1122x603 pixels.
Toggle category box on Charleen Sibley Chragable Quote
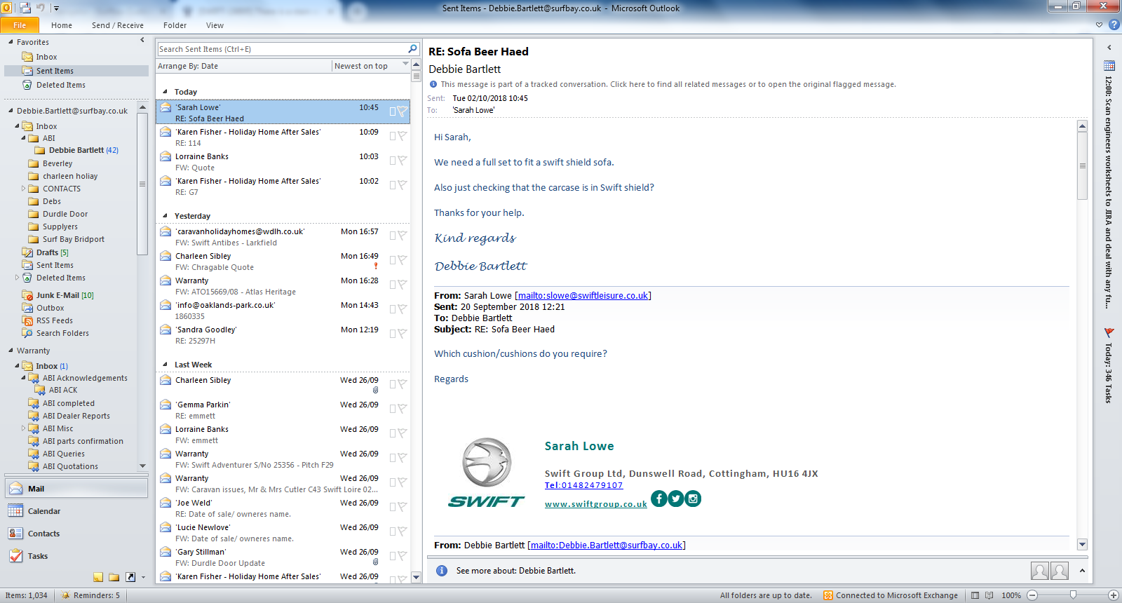click(393, 260)
